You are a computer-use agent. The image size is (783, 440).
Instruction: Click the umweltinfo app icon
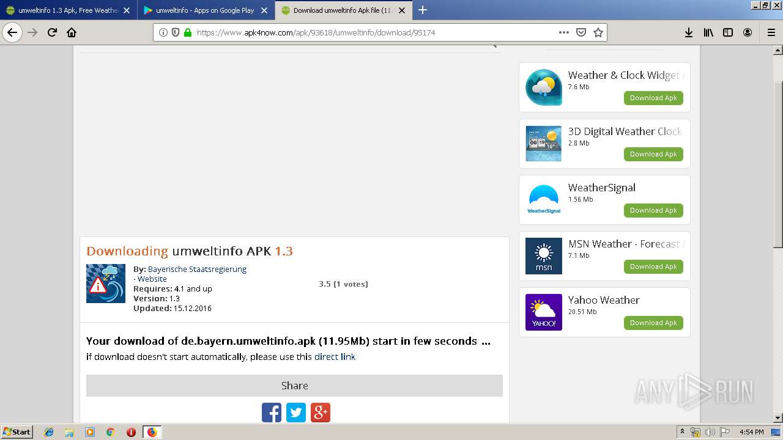click(106, 284)
